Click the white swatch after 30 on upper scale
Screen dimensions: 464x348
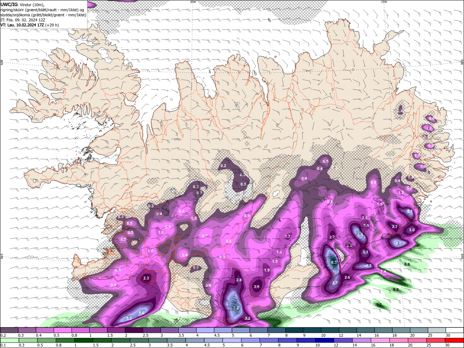click(454, 330)
